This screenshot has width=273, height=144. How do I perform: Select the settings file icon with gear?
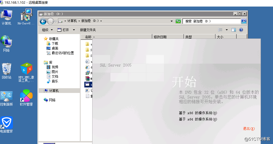coord(87,62)
